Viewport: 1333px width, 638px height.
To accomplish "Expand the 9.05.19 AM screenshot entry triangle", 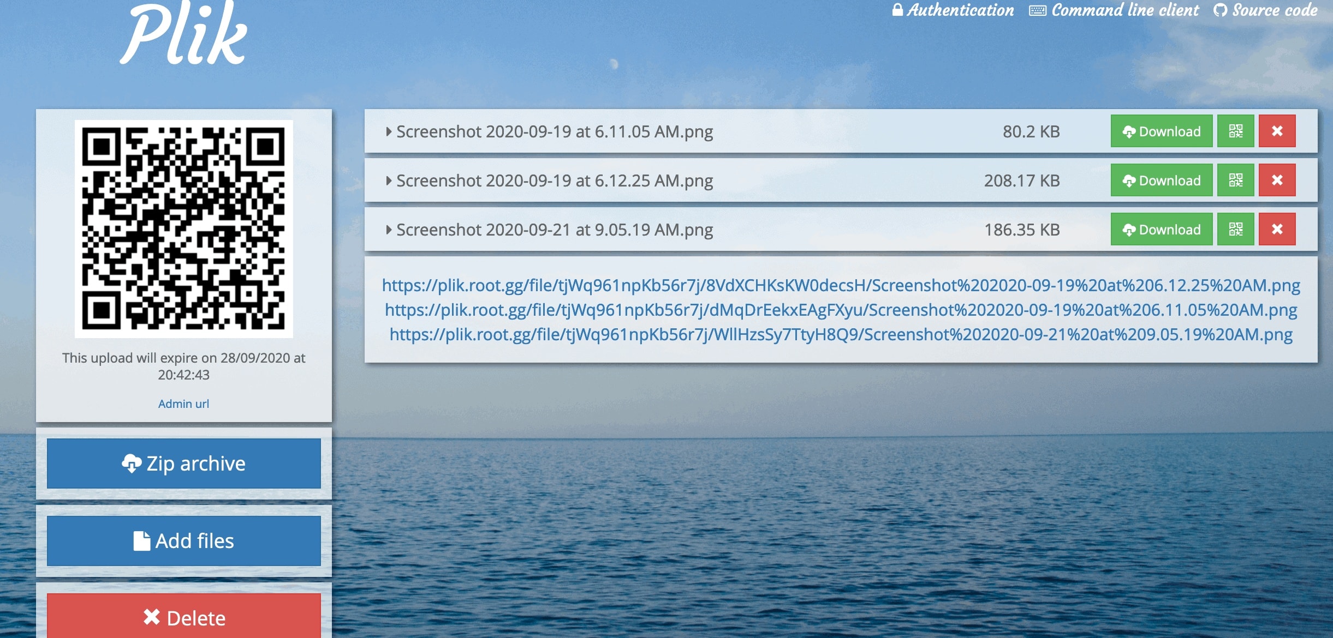I will click(x=389, y=230).
